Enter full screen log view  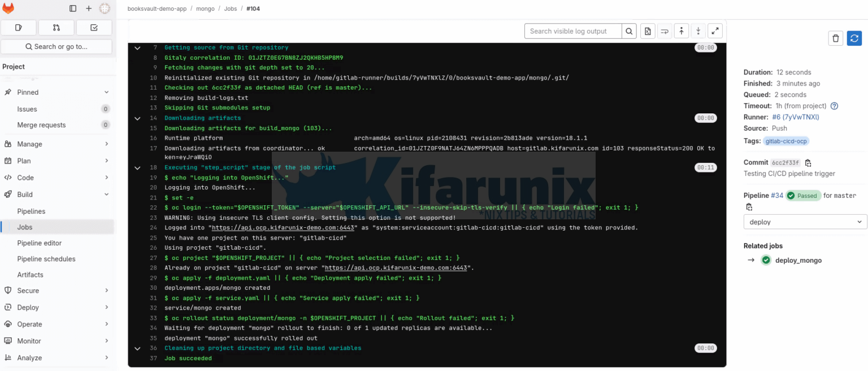[x=715, y=32]
